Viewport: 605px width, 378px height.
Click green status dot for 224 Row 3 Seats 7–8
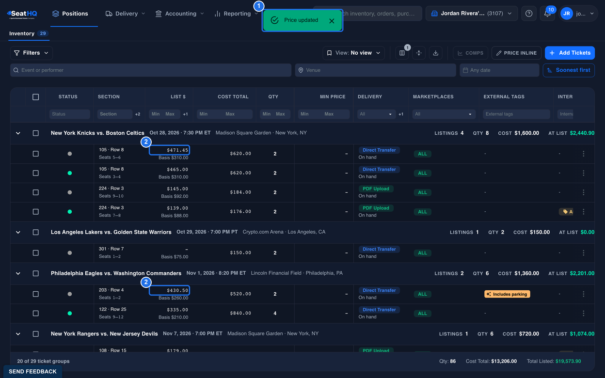[70, 212]
